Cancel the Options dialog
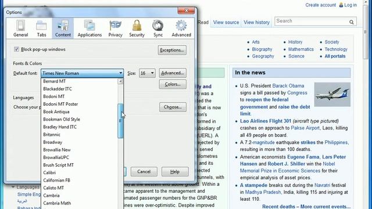372x209 pixels. (x=144, y=172)
